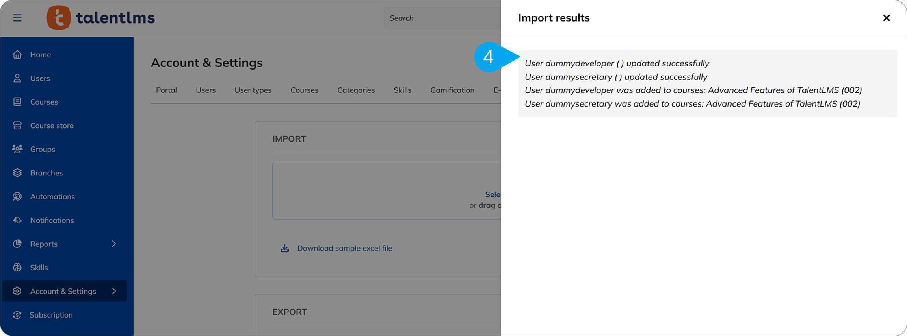Click the hamburger menu icon

tap(17, 18)
